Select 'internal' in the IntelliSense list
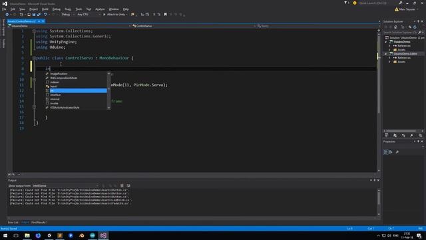Image resolution: width=426 pixels, height=240 pixels. [x=76, y=99]
